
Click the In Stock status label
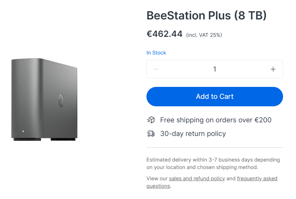tap(156, 53)
